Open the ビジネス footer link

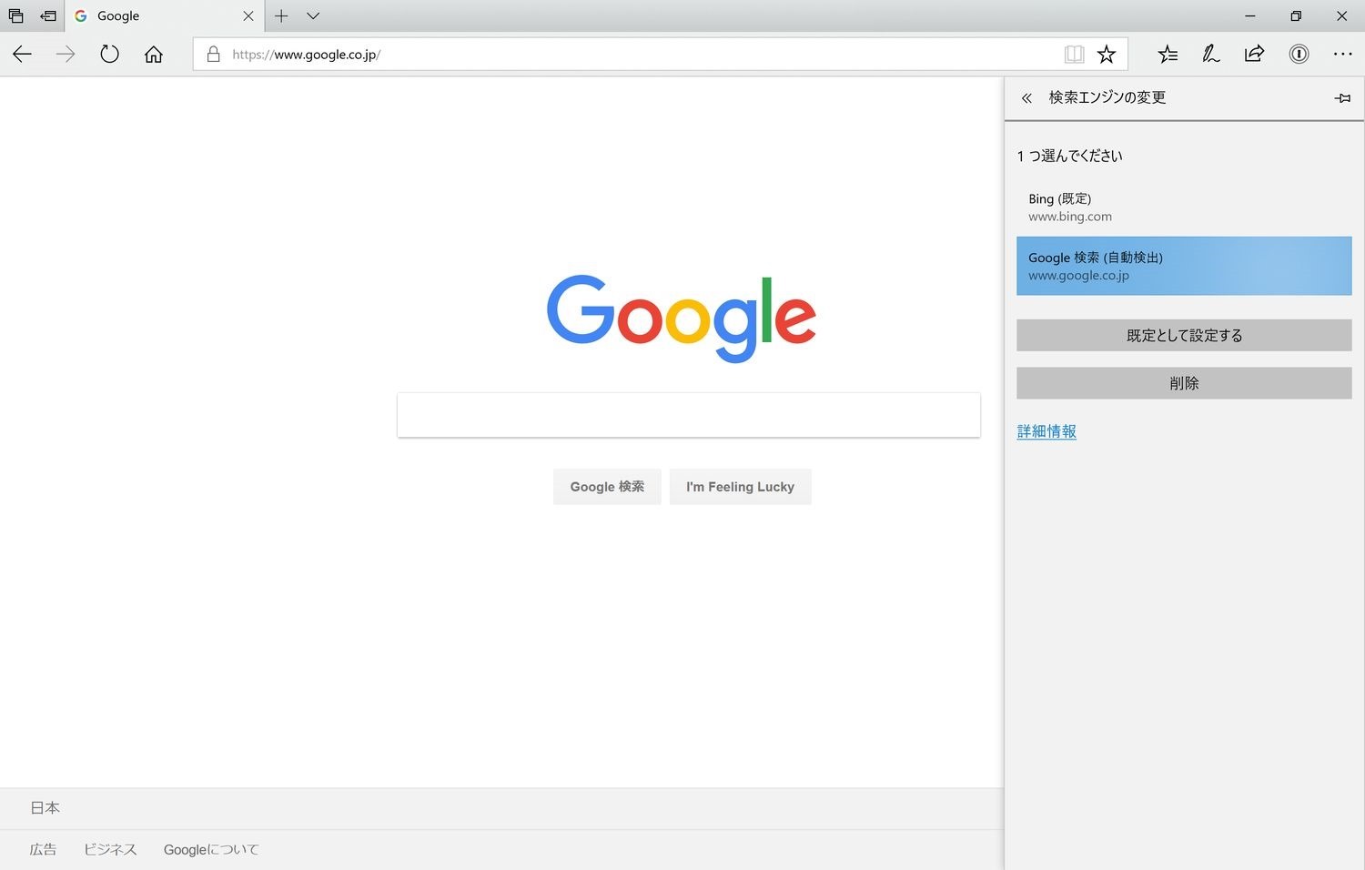(x=110, y=849)
